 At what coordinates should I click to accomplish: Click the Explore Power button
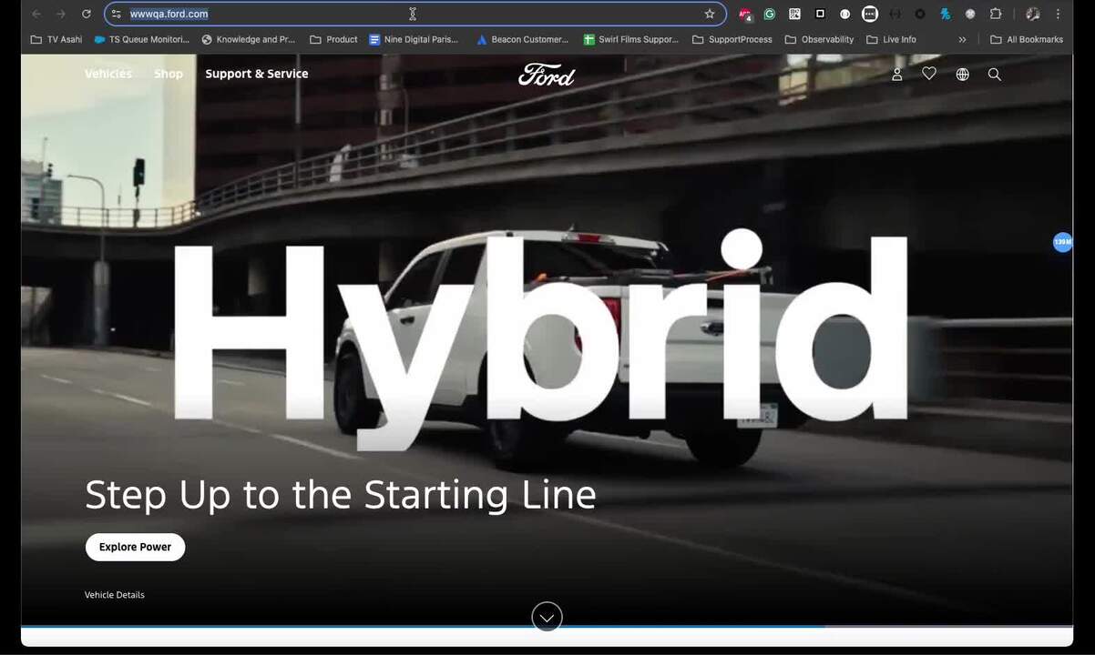pyautogui.click(x=135, y=547)
